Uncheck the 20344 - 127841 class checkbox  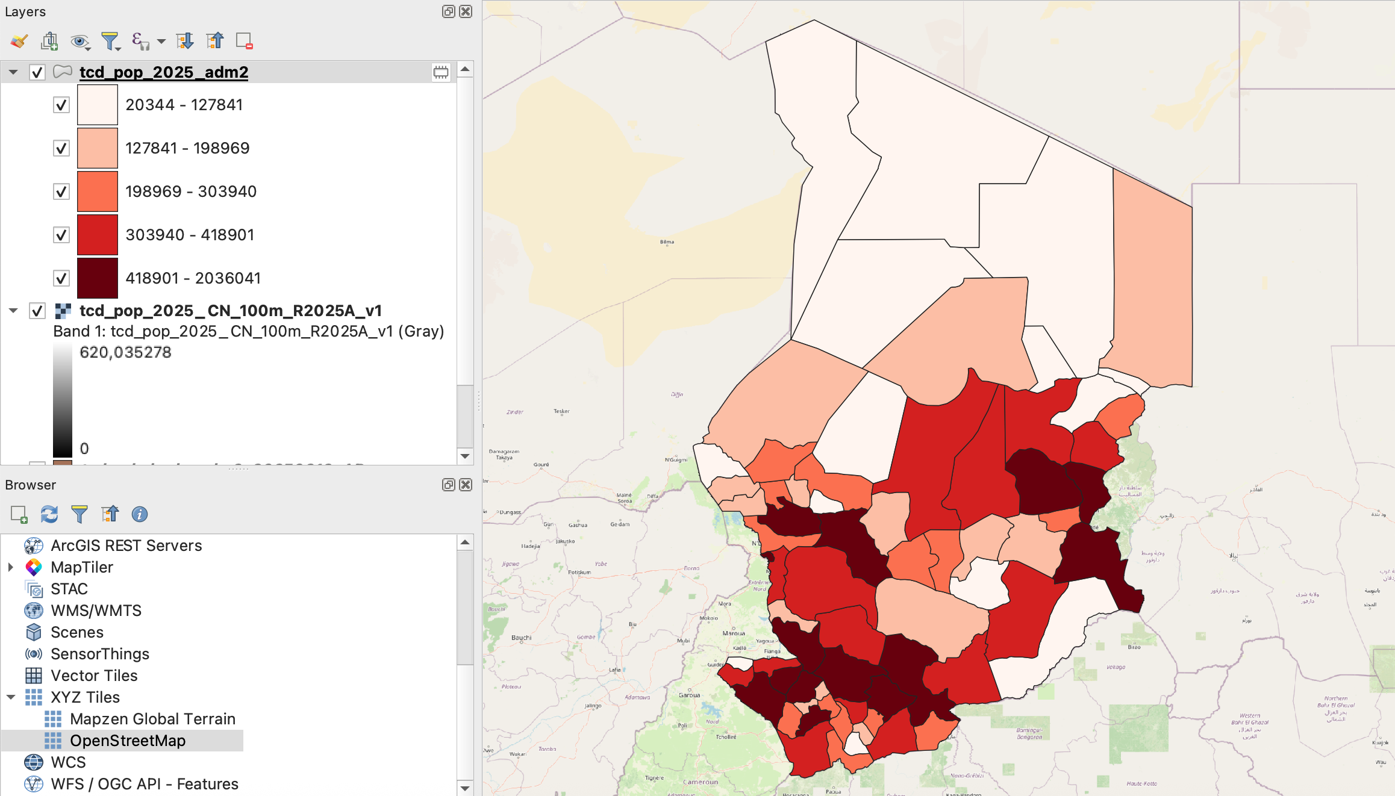(61, 105)
